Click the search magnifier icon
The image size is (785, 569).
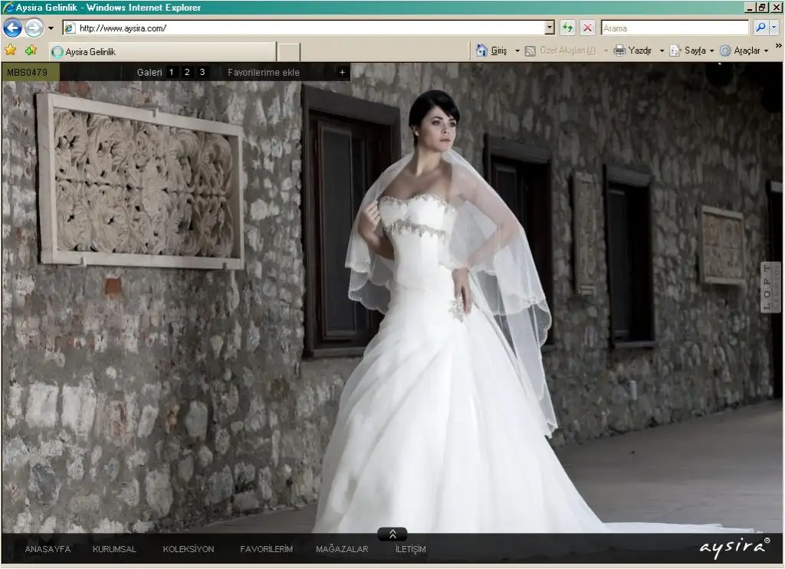coord(760,28)
